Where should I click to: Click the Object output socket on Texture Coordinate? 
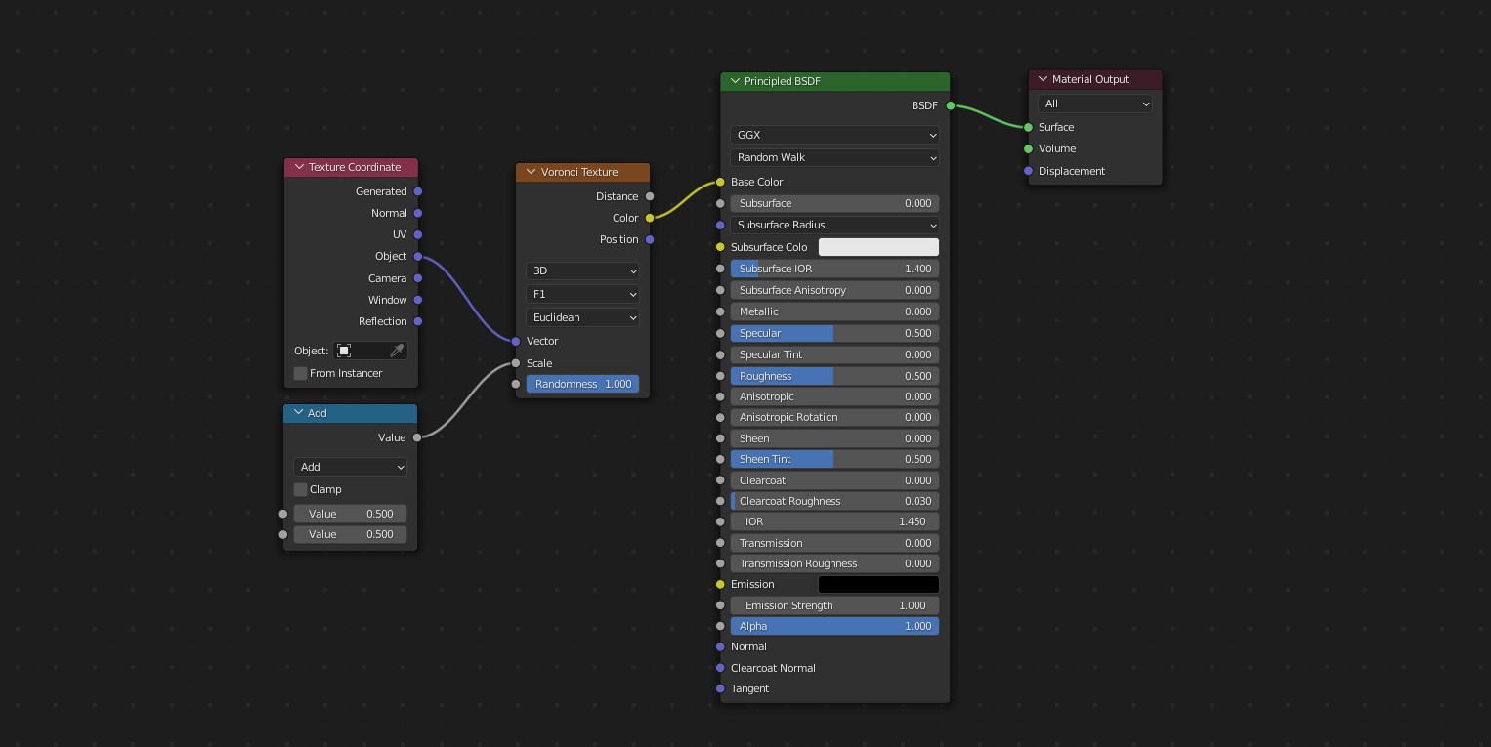point(417,256)
